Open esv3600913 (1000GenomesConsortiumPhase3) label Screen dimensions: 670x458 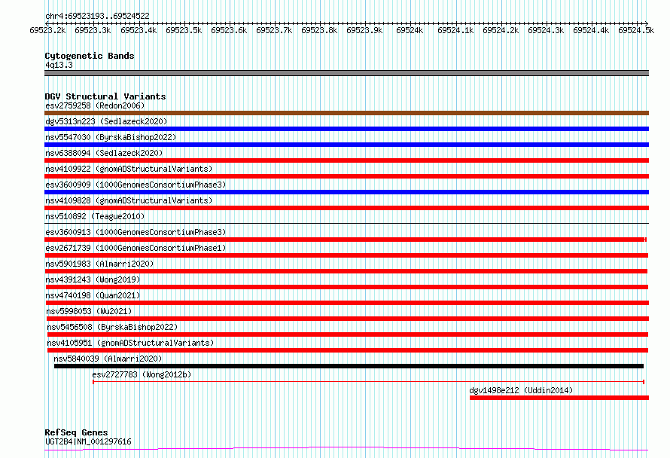136,232
